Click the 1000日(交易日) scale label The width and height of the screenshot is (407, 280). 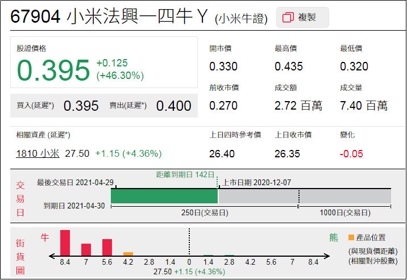pos(345,213)
